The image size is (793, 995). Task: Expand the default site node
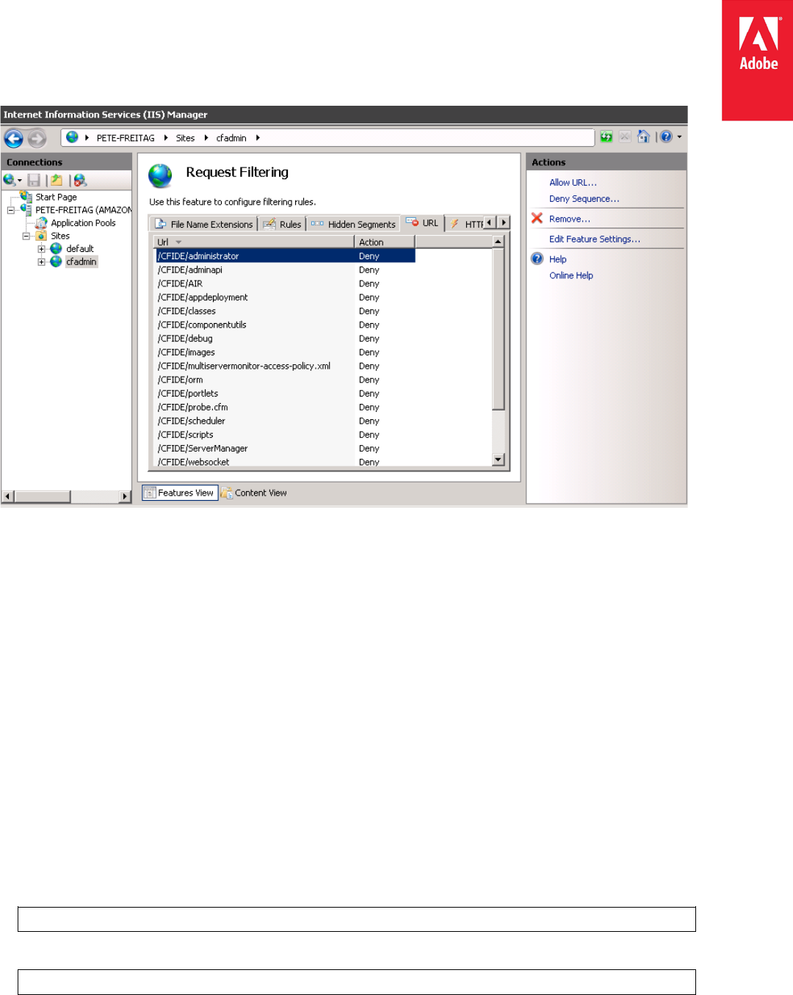(x=42, y=249)
